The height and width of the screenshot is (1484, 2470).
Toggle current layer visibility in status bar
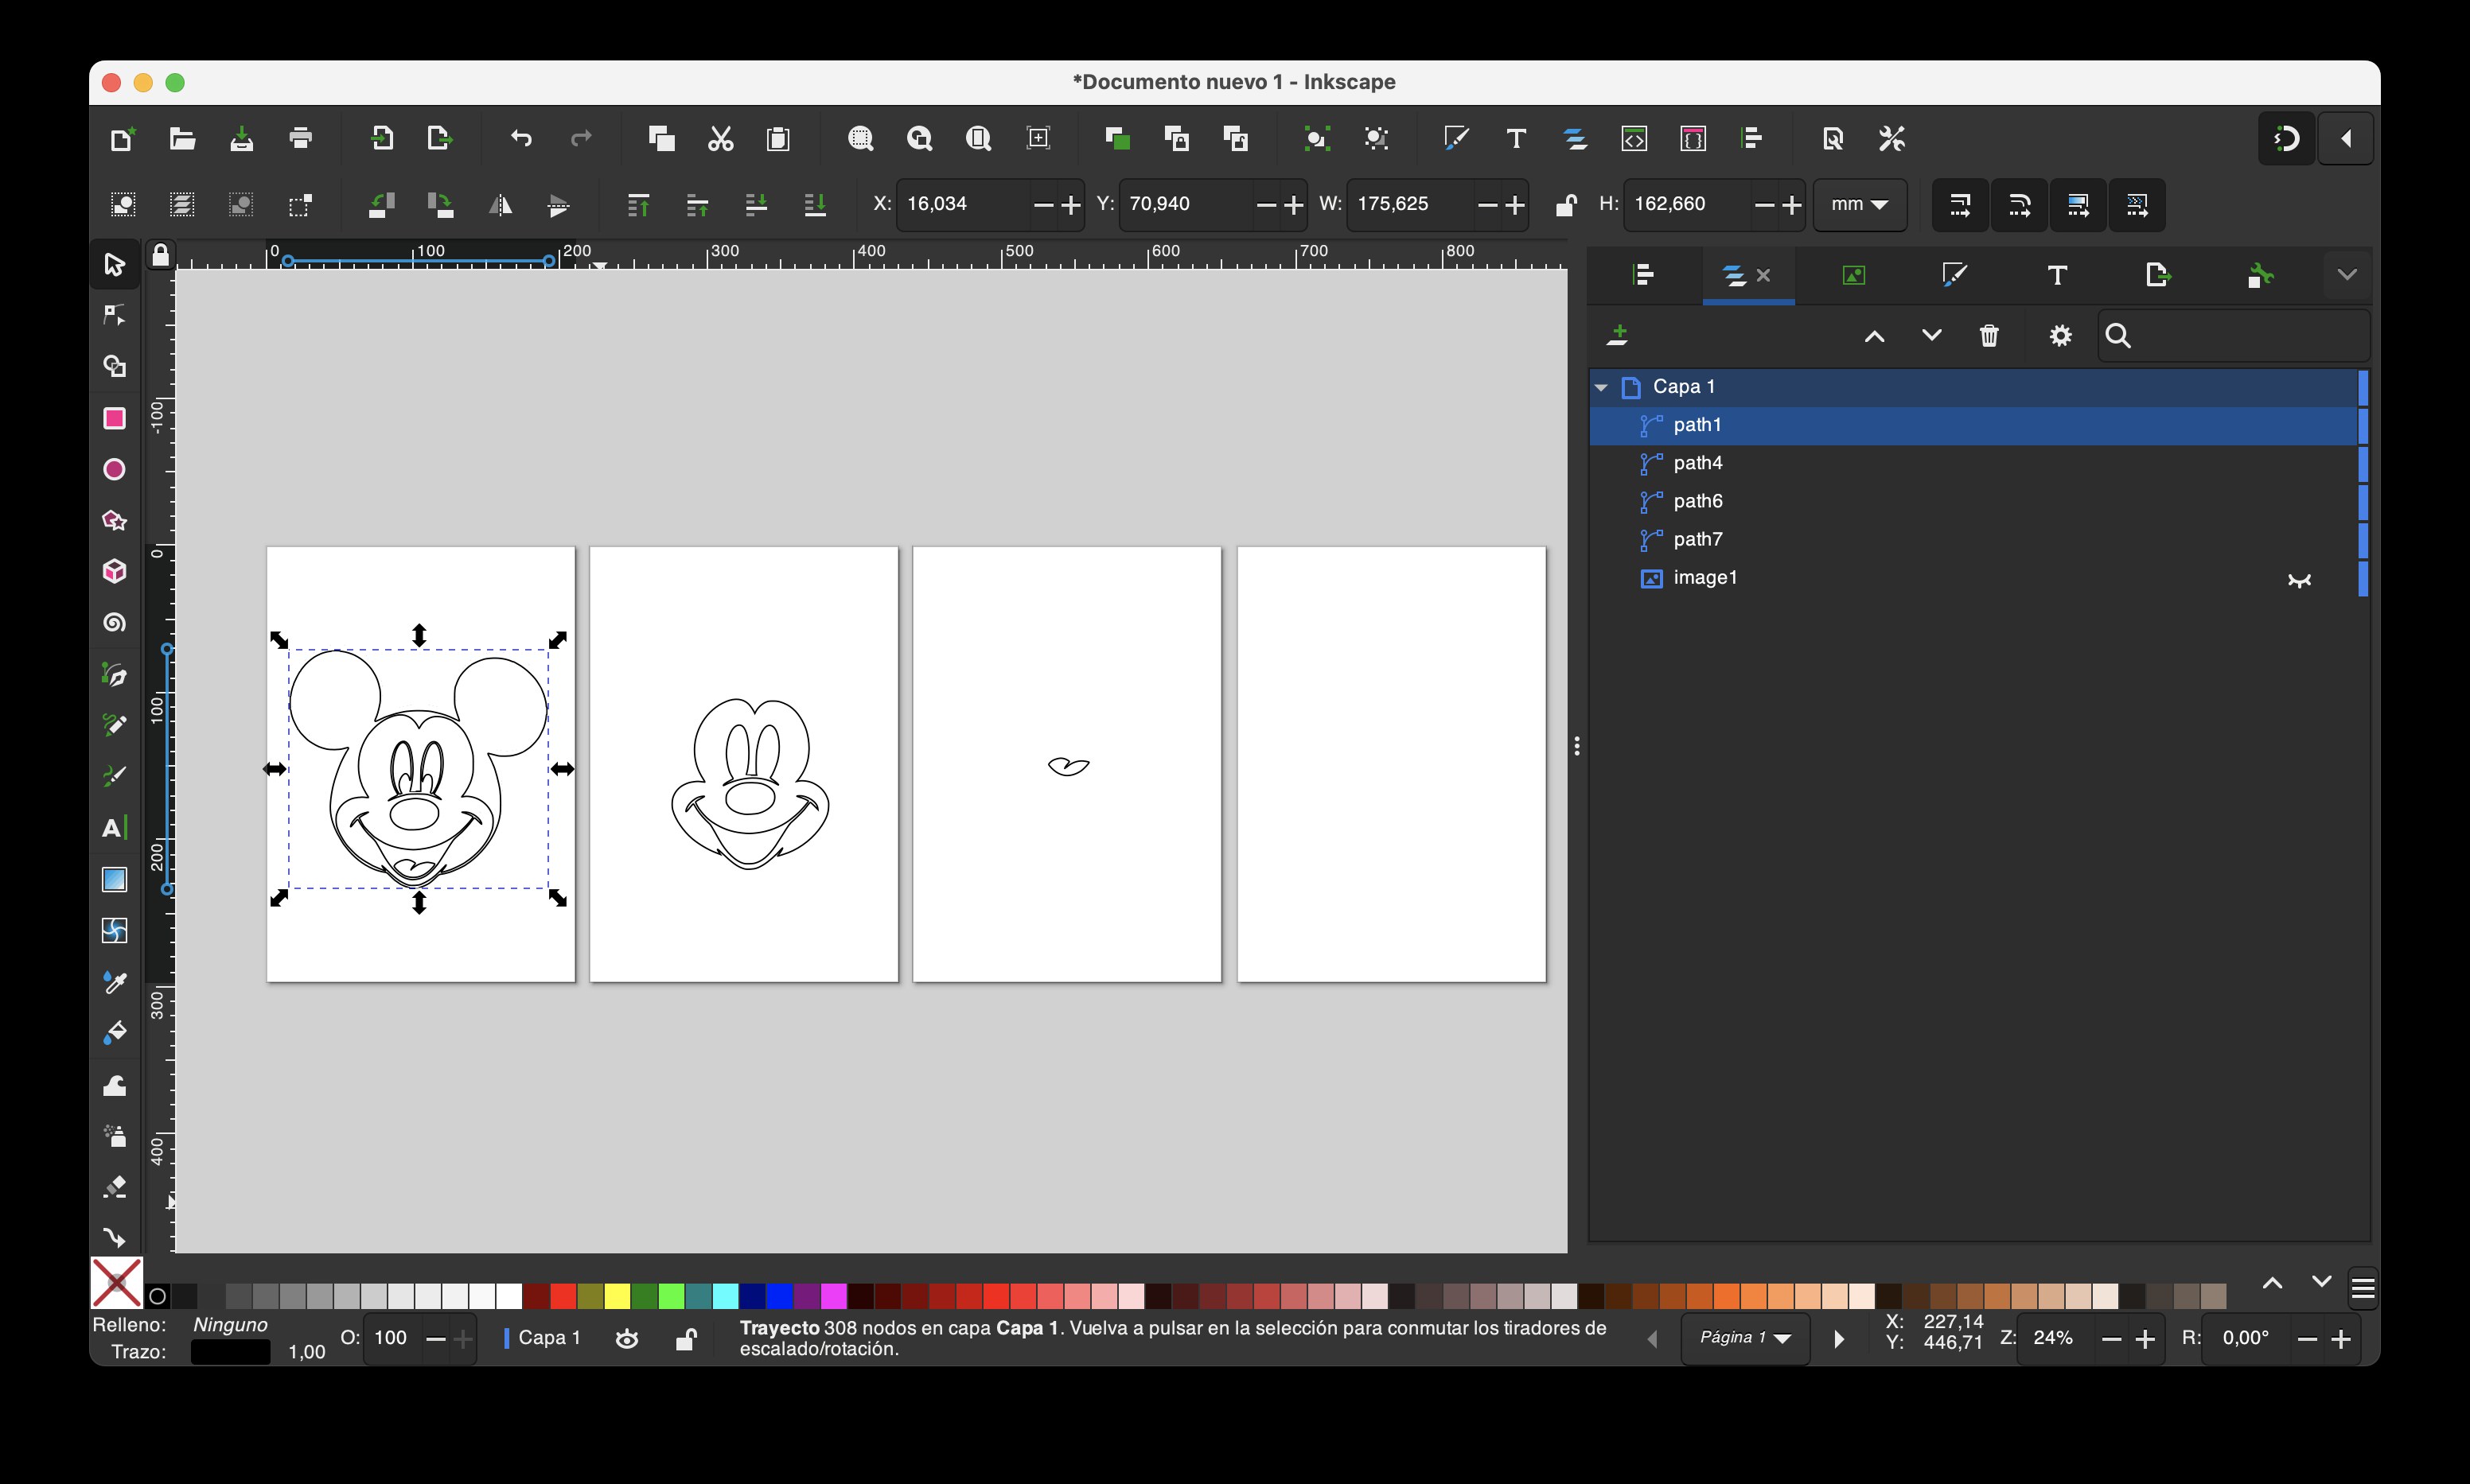(x=627, y=1339)
